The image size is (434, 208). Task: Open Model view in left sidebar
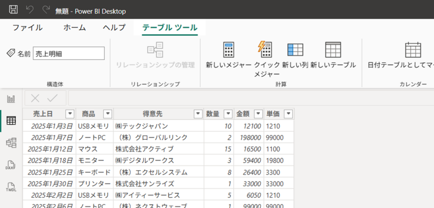click(x=11, y=143)
